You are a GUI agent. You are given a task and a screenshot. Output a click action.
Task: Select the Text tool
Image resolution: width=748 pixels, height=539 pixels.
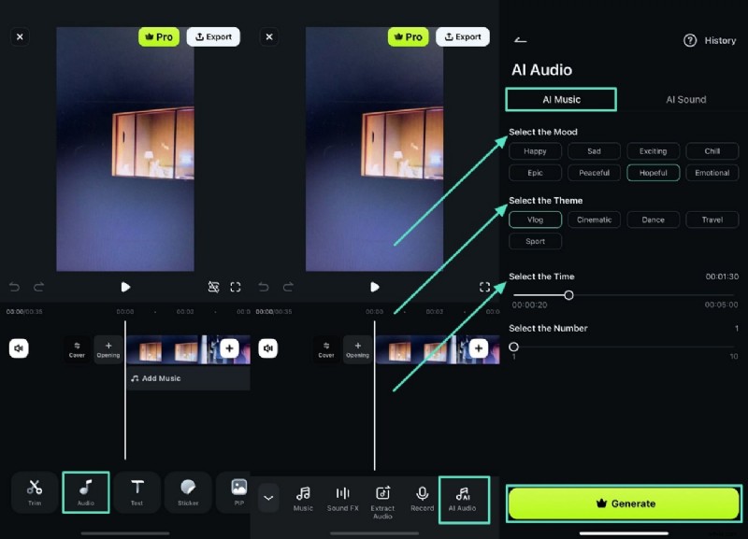[137, 492]
